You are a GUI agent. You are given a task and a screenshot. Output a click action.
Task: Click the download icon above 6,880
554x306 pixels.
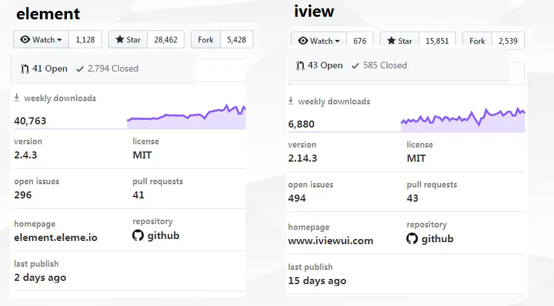[x=291, y=101]
